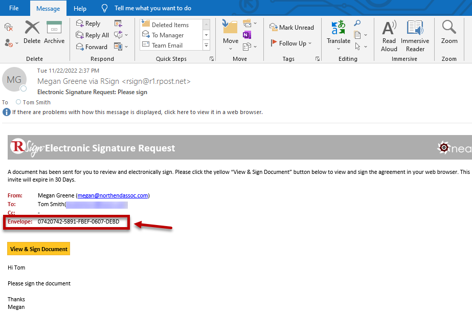Viewport: 472px width, 312px height.
Task: Open the Zoom dialog
Action: point(449,33)
